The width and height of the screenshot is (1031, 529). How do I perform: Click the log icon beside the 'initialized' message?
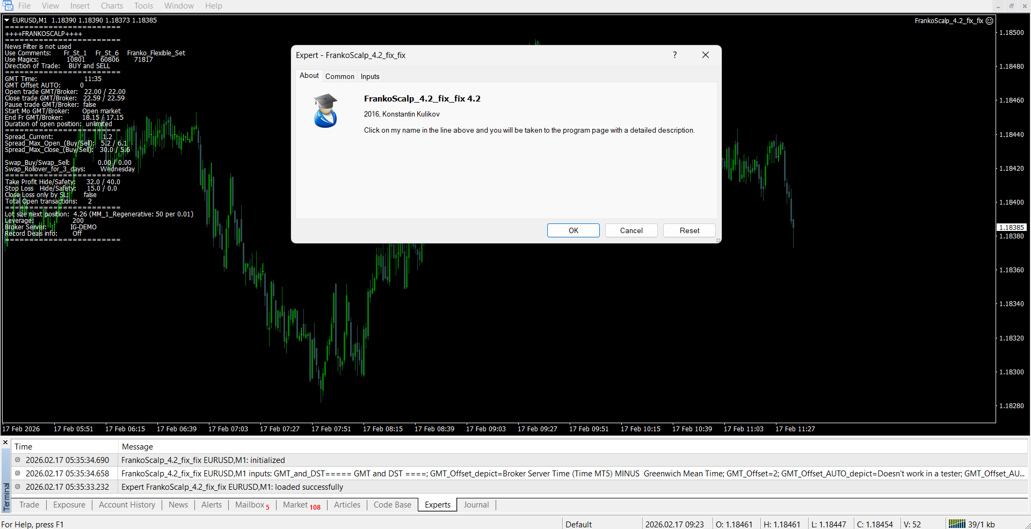(x=18, y=460)
